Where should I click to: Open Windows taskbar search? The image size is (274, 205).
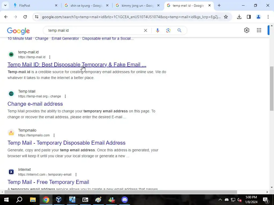coord(19,200)
